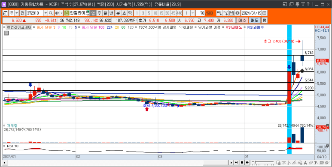
Task: Click the 매수 buy button
Action: point(242,20)
